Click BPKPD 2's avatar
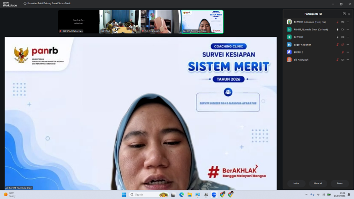Screen dimensions: 354x199 coord(289,52)
